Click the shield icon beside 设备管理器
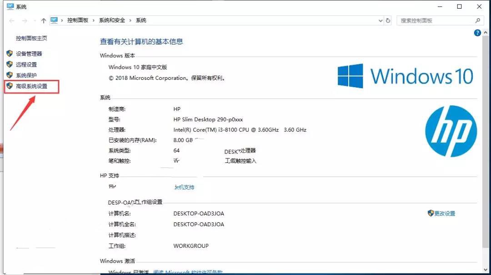This screenshot has height=275, width=491. [x=10, y=54]
